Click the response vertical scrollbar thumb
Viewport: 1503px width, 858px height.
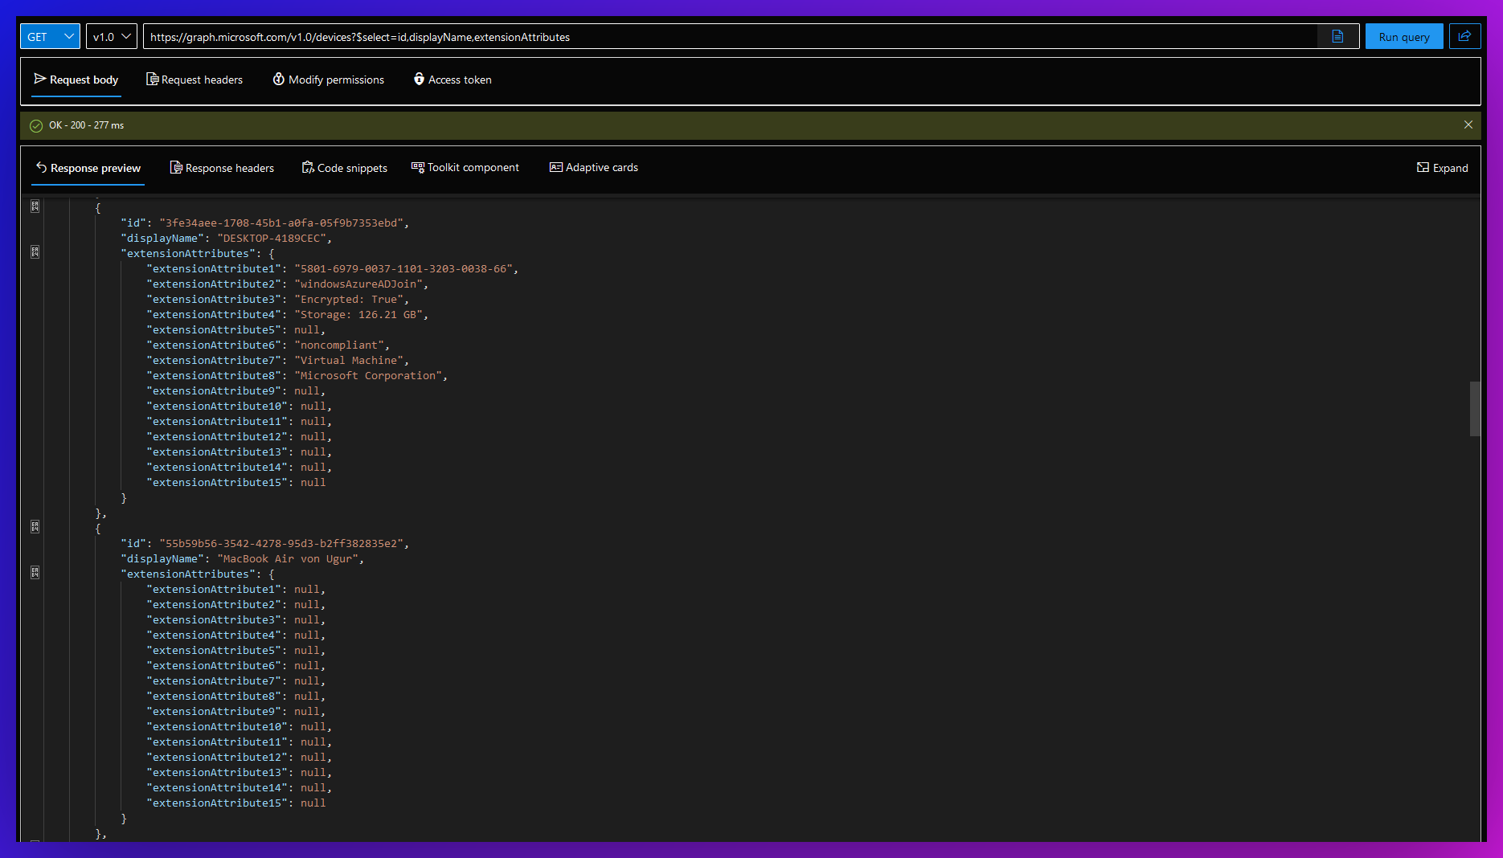(x=1474, y=409)
